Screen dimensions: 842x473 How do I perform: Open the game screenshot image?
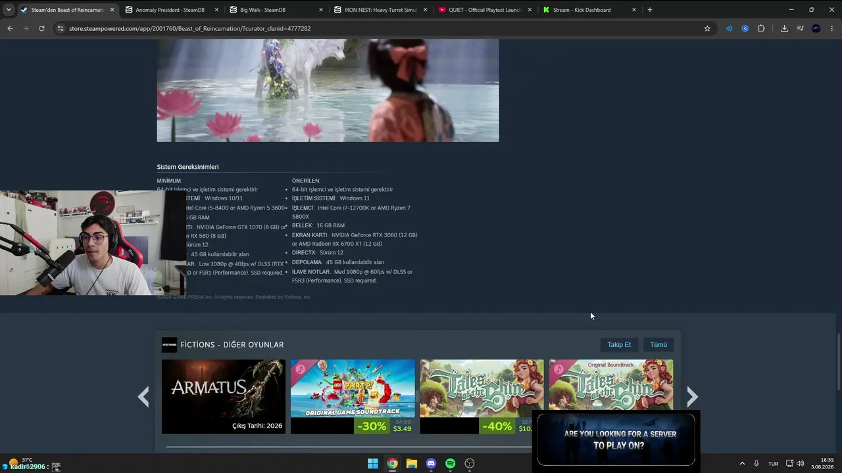click(328, 90)
